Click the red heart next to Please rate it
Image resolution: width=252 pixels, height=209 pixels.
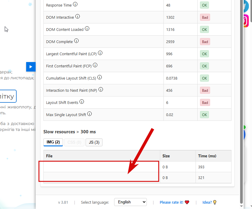pos(187,202)
